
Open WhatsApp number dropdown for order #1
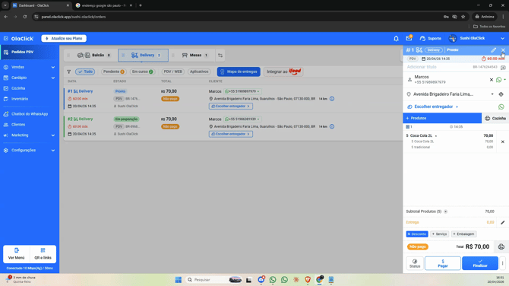pos(242,91)
